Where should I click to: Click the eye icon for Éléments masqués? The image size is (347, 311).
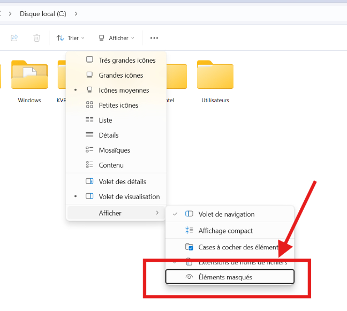click(189, 277)
